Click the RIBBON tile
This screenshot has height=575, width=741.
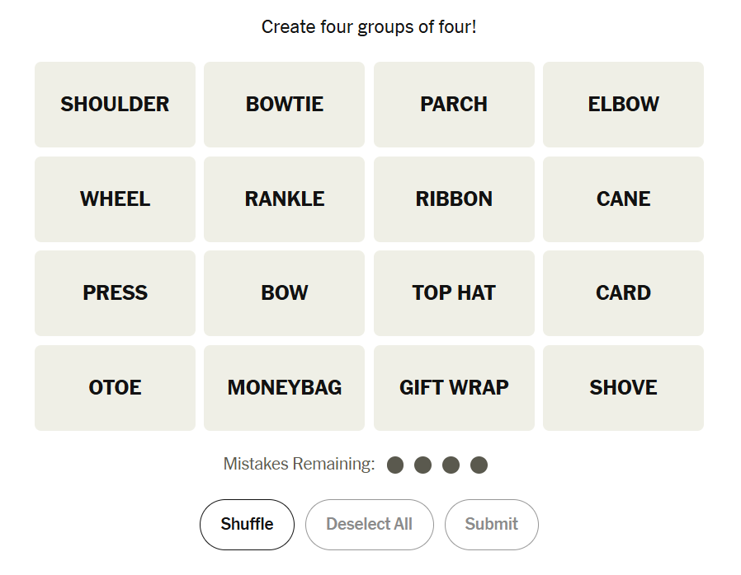coord(454,199)
